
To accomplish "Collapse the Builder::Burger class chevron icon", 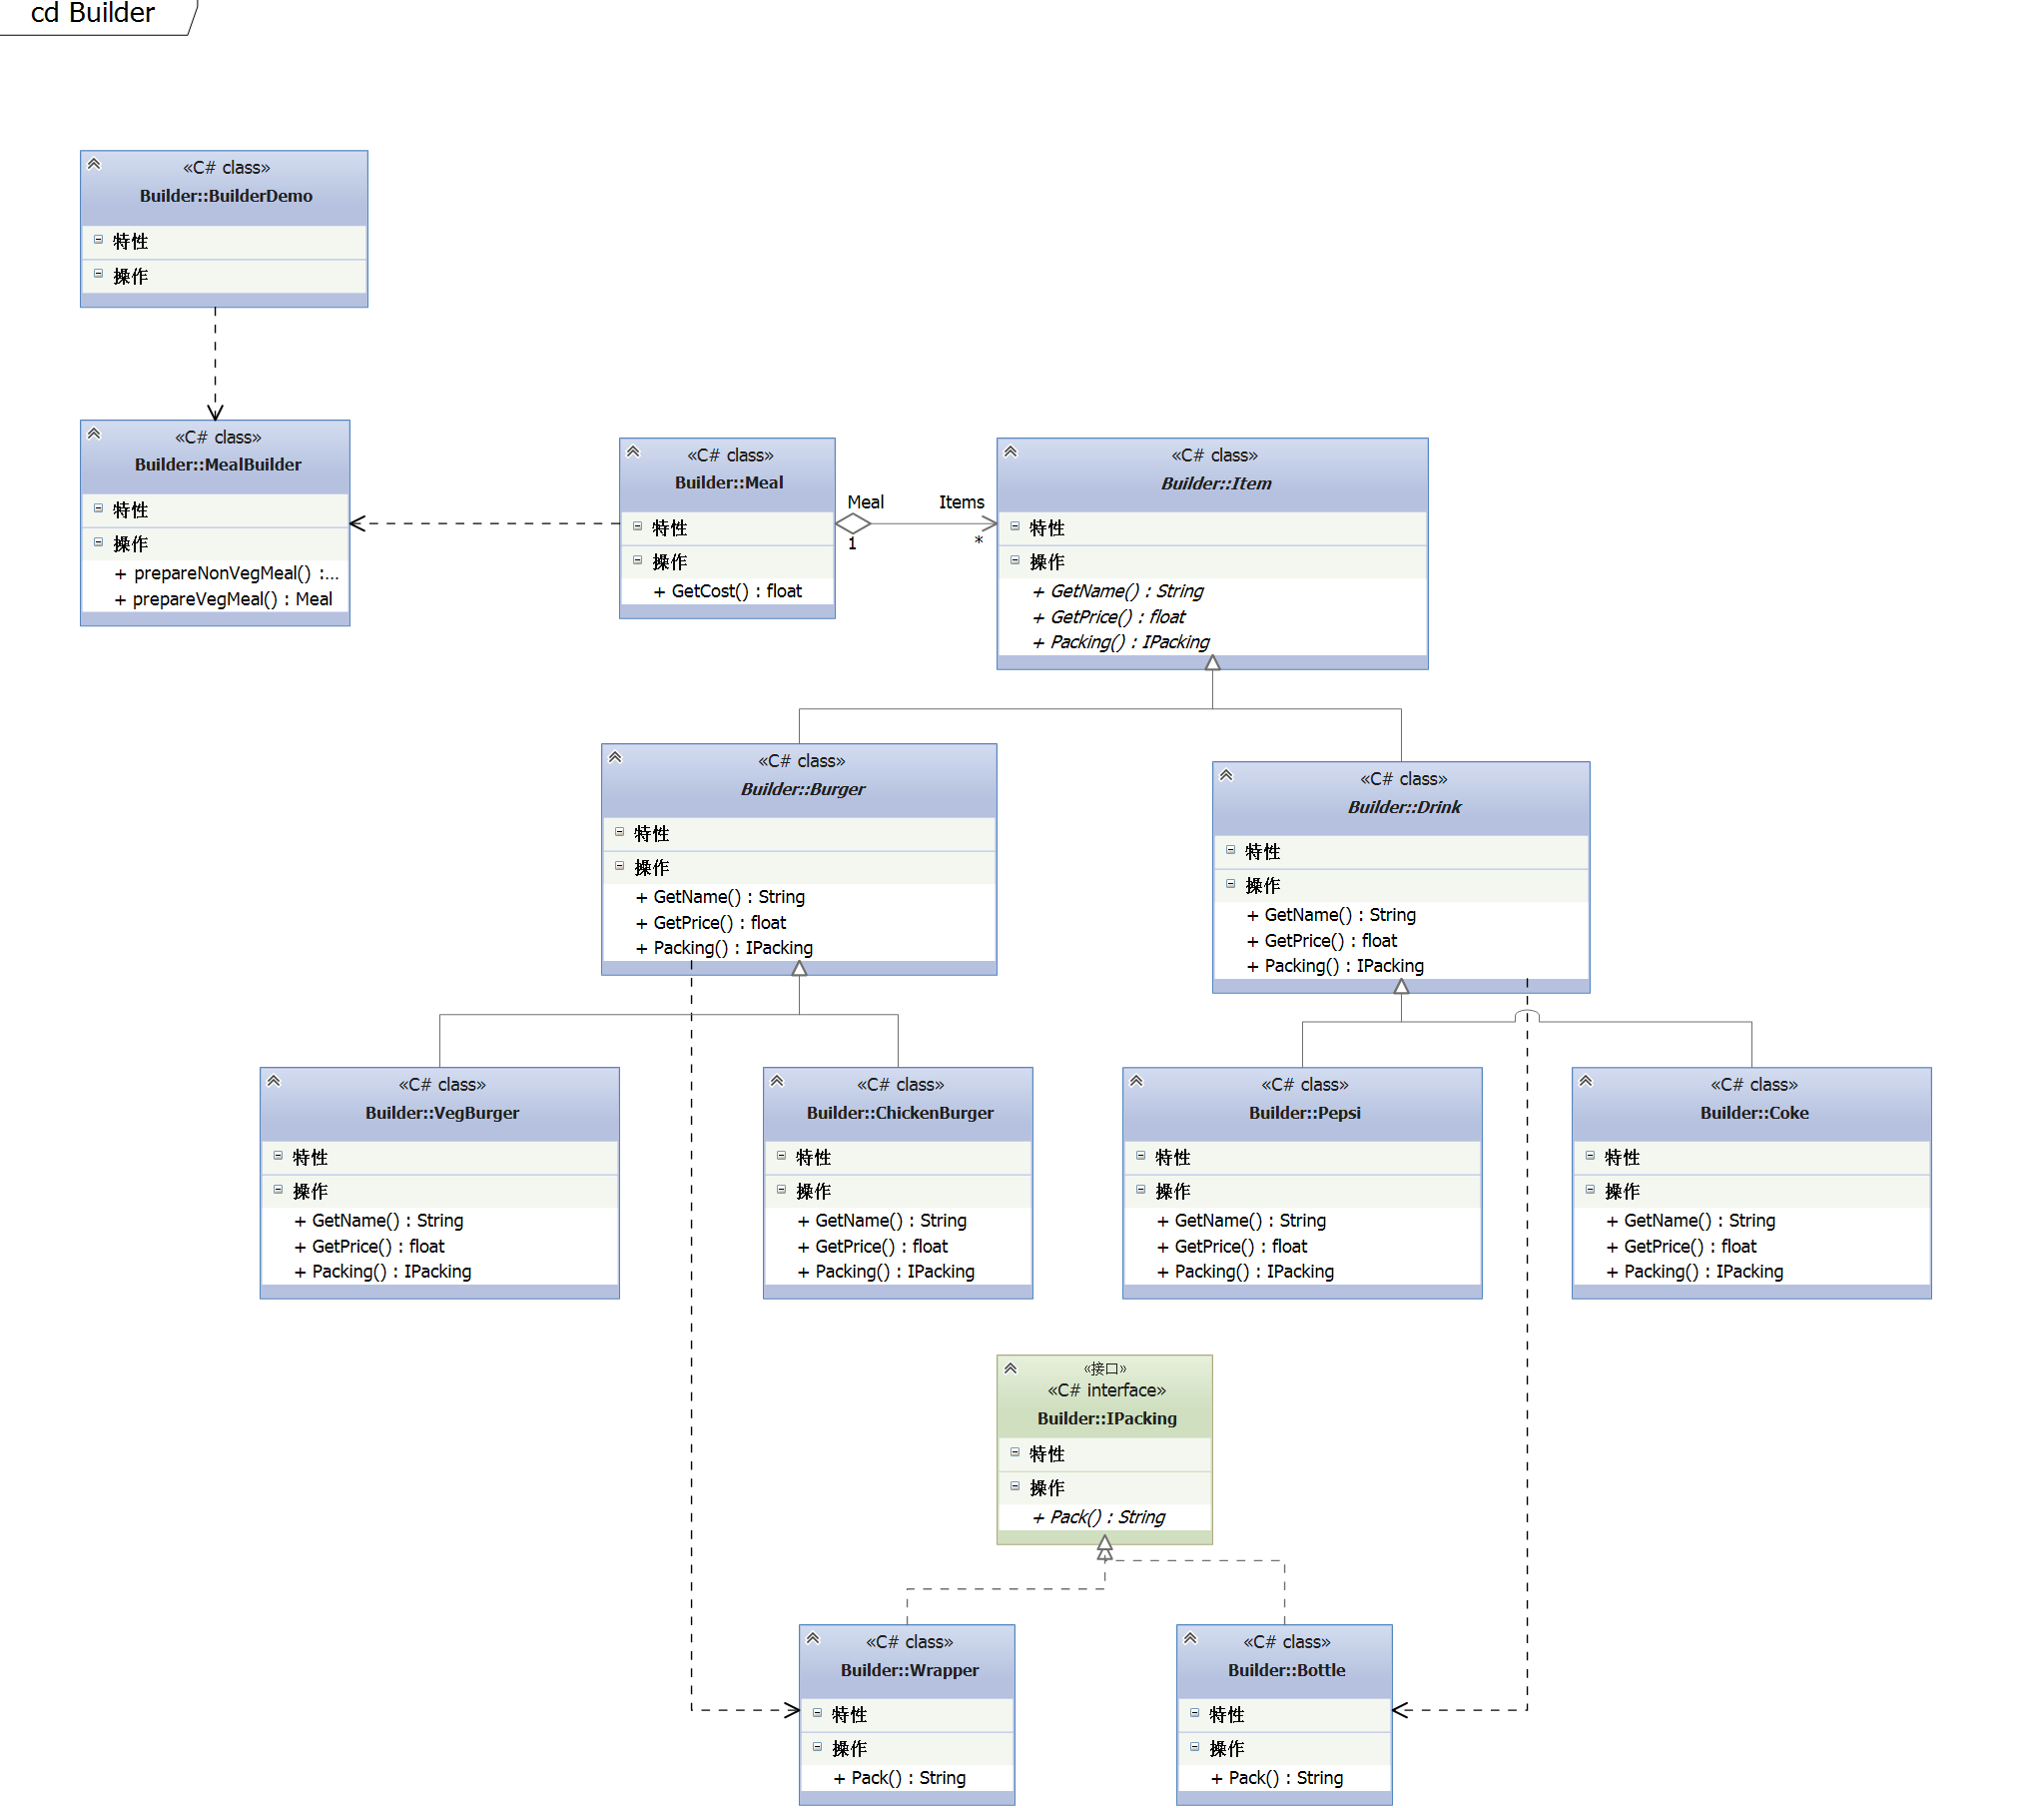I will point(615,757).
